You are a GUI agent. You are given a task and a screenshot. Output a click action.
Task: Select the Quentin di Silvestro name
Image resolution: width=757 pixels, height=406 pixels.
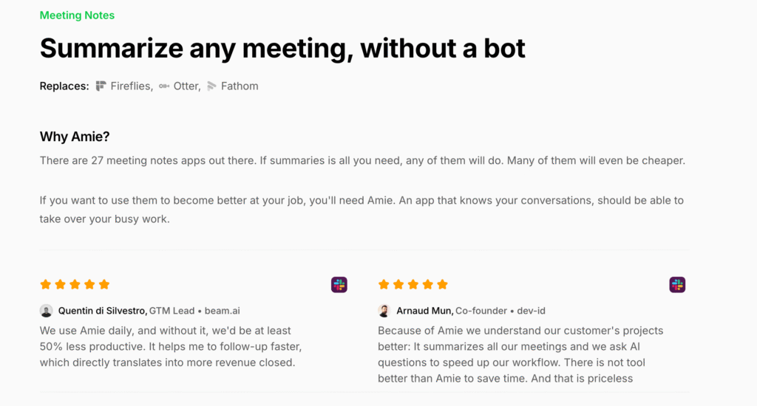point(102,311)
